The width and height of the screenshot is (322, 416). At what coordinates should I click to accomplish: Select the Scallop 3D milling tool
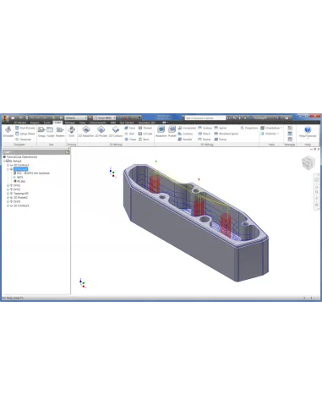pos(205,128)
